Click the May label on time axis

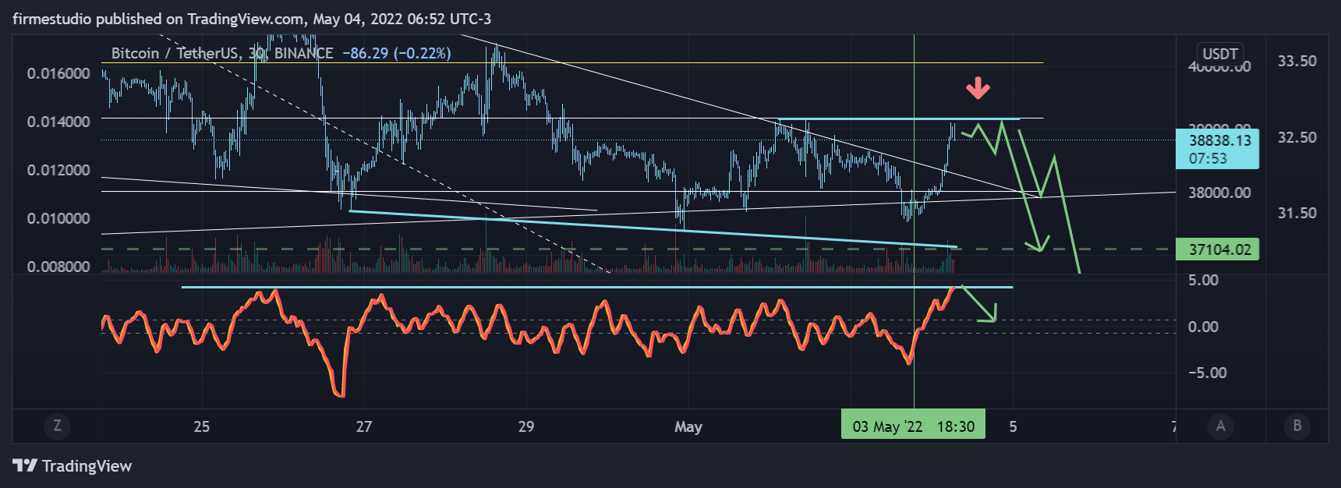pyautogui.click(x=688, y=426)
